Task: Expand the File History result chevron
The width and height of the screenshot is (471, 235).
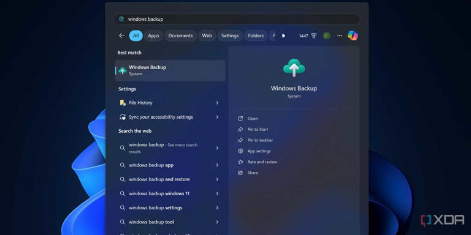Action: click(217, 103)
